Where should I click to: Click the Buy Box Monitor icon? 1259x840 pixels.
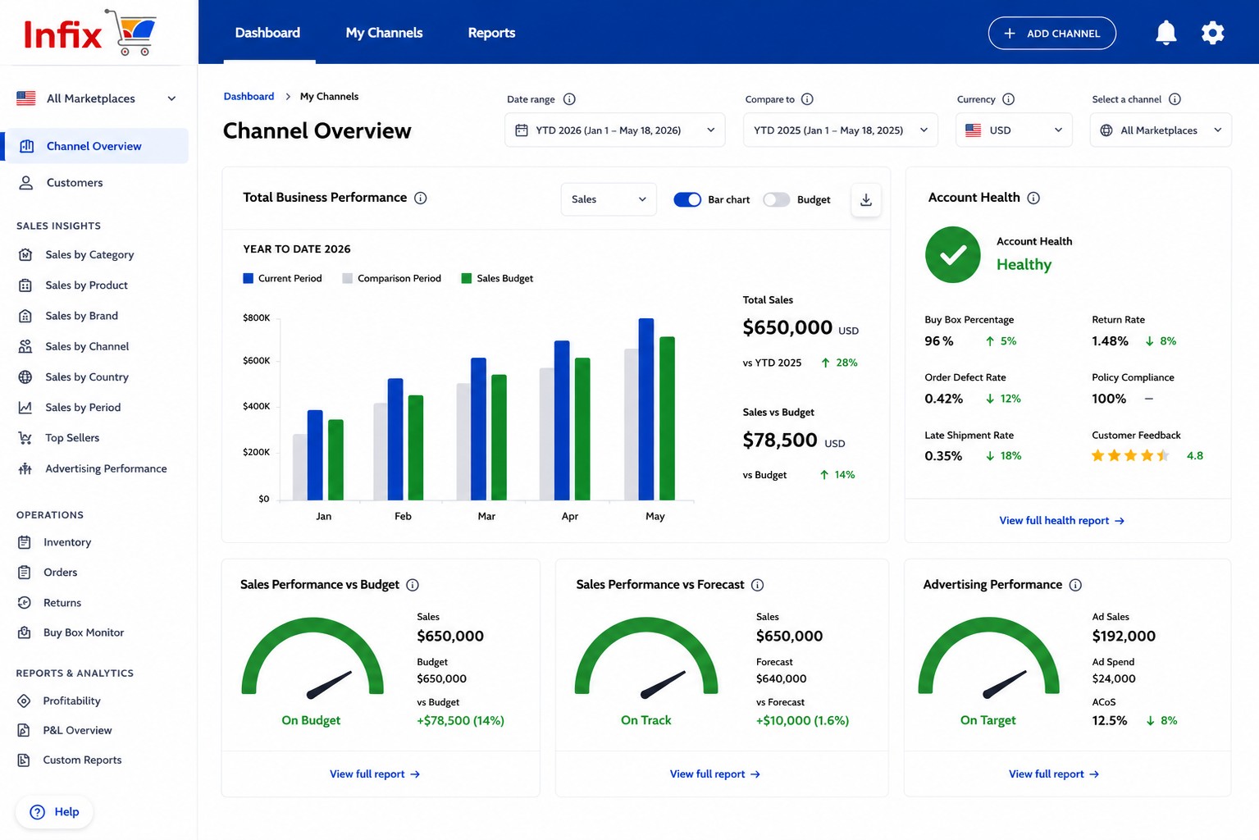click(x=25, y=632)
